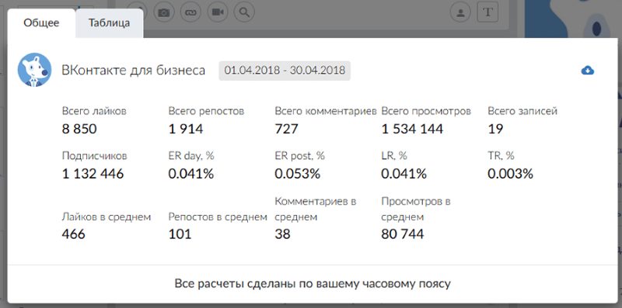Click the ER day, % label
The height and width of the screenshot is (308, 622).
(x=191, y=156)
